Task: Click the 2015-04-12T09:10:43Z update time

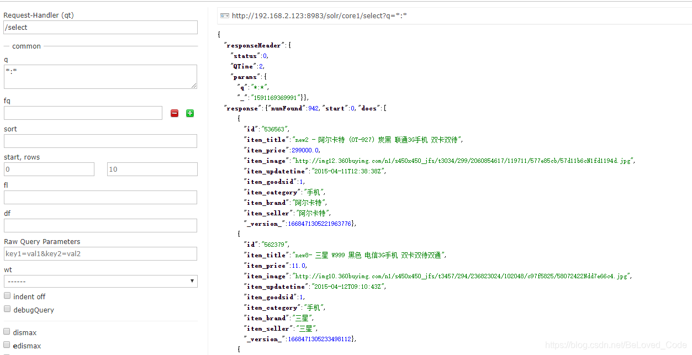Action: pyautogui.click(x=347, y=287)
